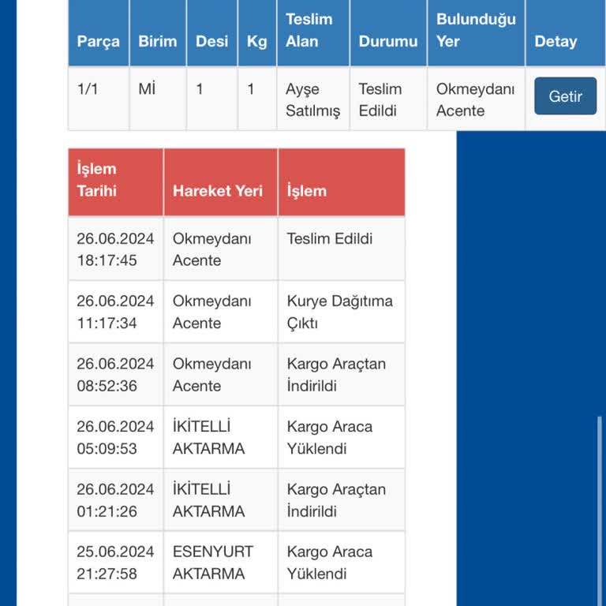Select Teslim Edildi status in top table

(x=380, y=99)
